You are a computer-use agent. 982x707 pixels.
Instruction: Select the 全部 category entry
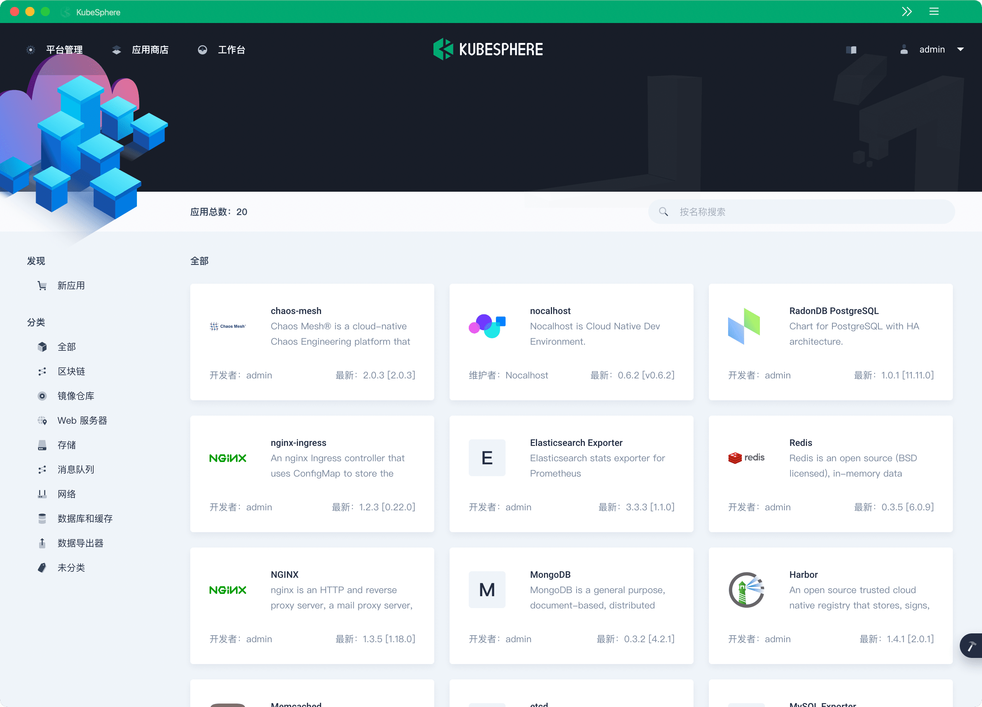[x=66, y=347]
